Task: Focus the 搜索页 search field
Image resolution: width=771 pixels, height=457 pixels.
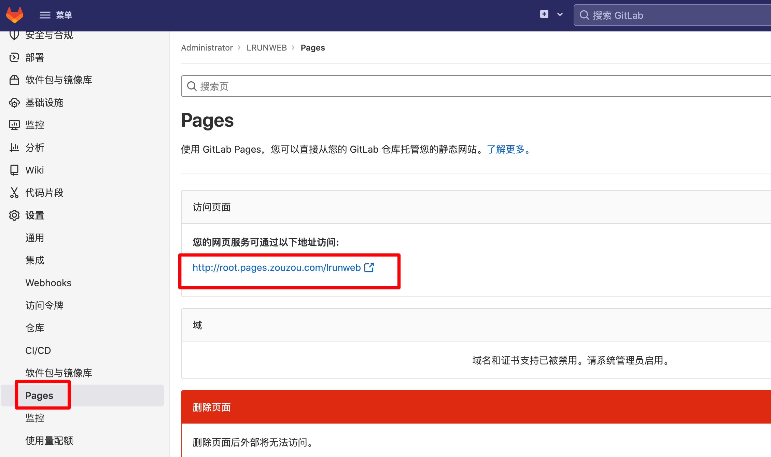Action: click(x=476, y=86)
